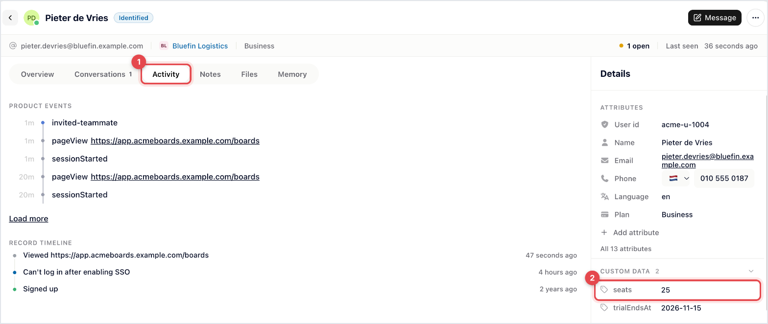The image size is (768, 324).
Task: Open the more options ellipsis menu
Action: pos(755,18)
